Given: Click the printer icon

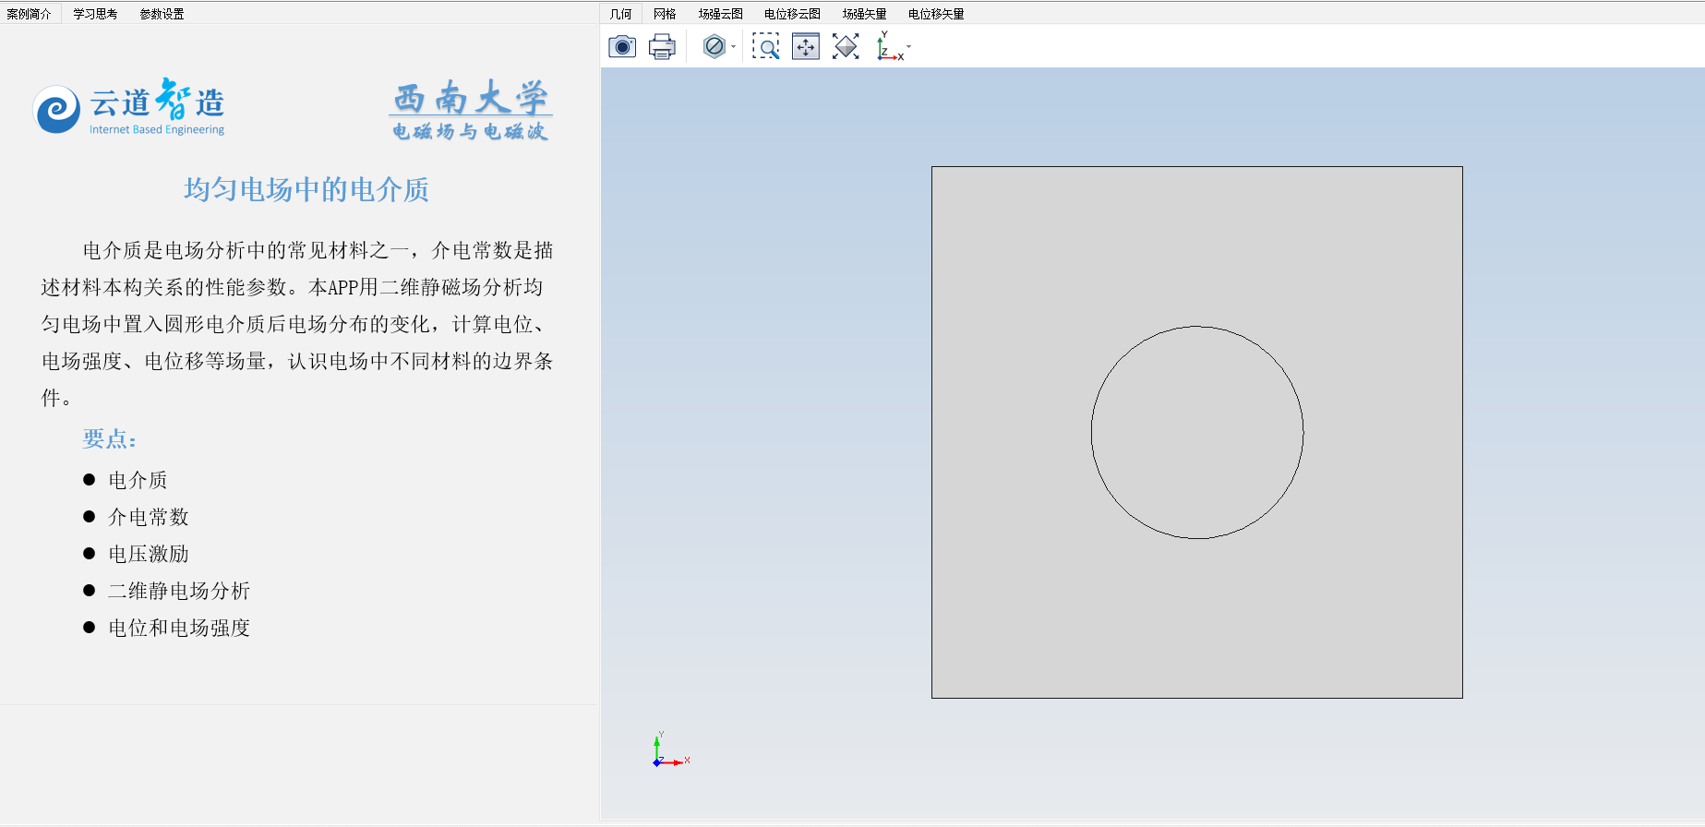Looking at the screenshot, I should coord(662,46).
